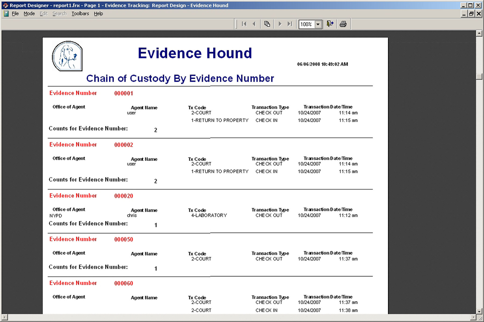Click evidence number 000020
The width and height of the screenshot is (484, 322).
point(124,196)
